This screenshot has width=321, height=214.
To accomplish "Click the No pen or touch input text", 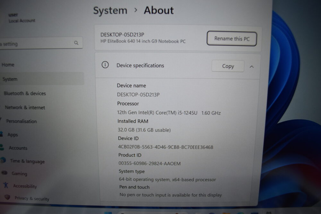I will coord(170,195).
